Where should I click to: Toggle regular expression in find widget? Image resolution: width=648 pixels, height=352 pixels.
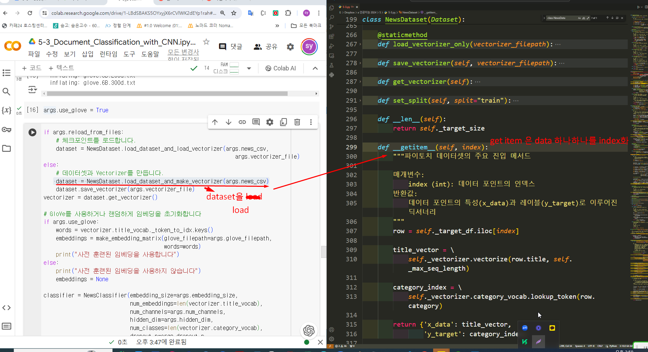pos(588,18)
